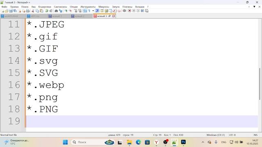Click the Playback macro icon
Viewport: 262px width, 147px height.
(x=138, y=11)
